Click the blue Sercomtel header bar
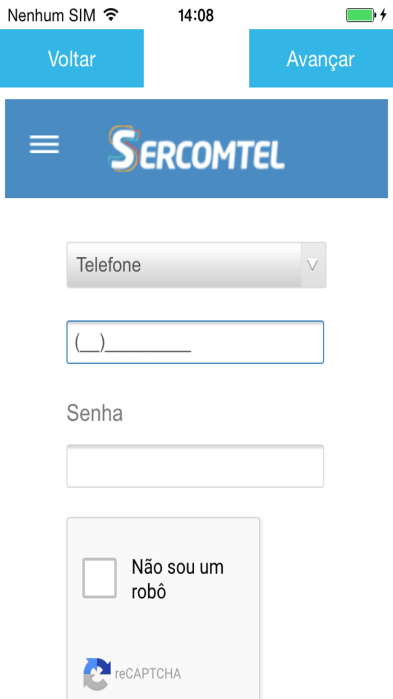 (x=196, y=149)
